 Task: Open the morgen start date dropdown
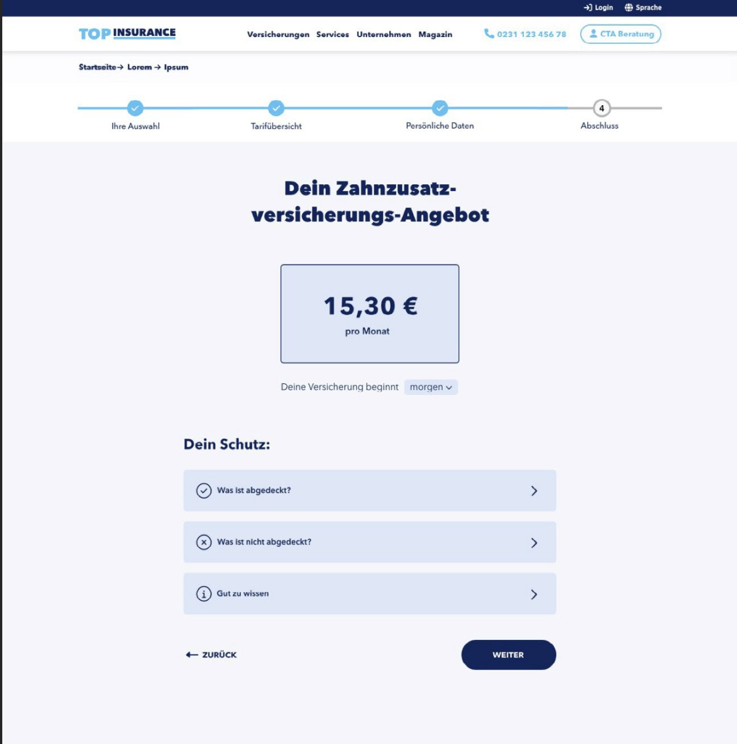pyautogui.click(x=431, y=387)
